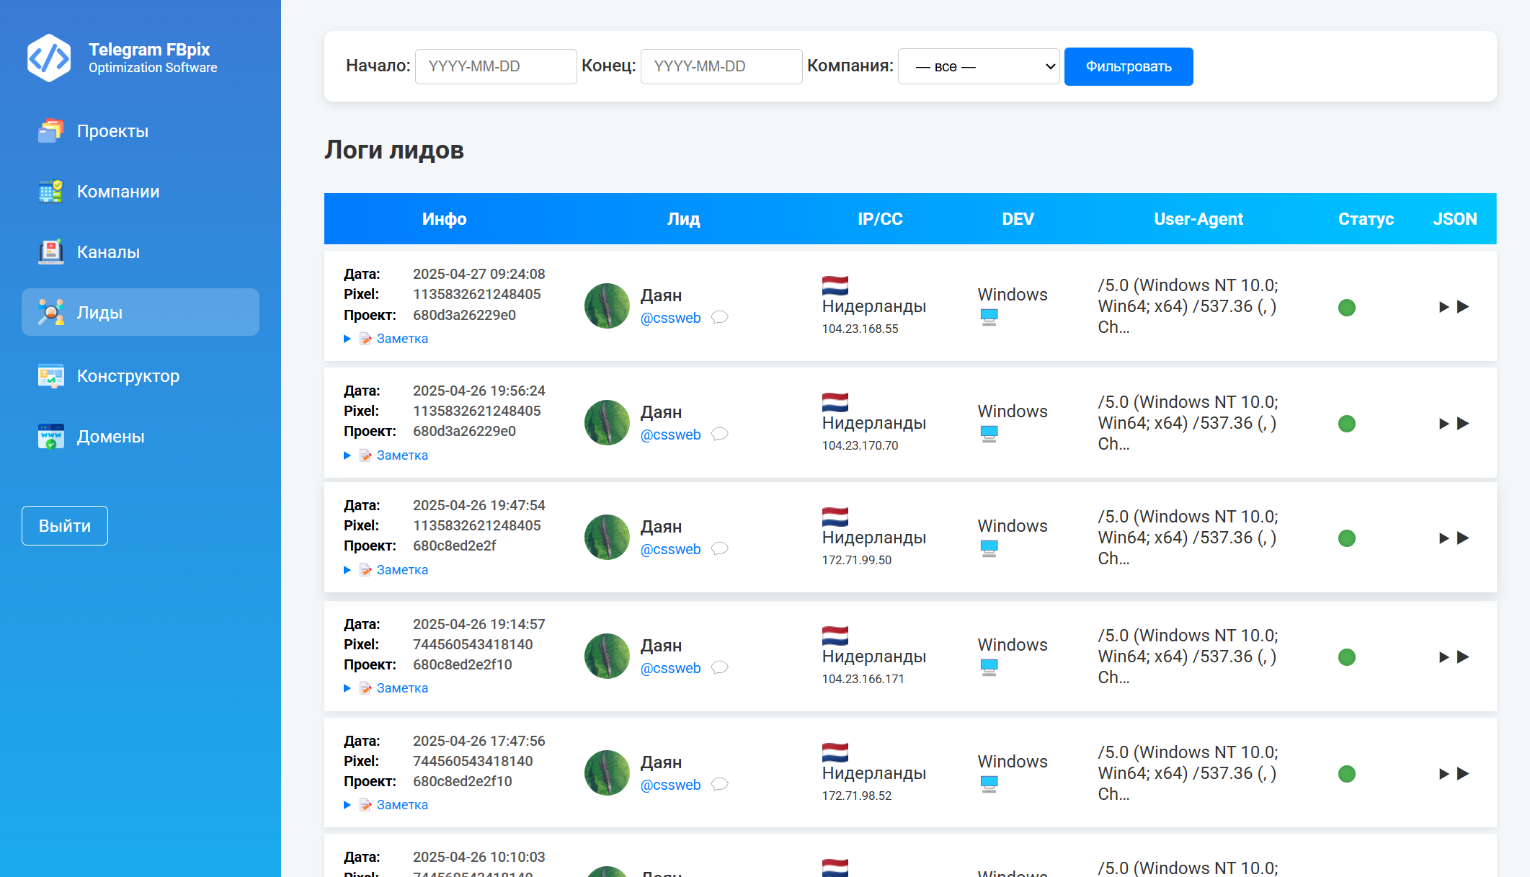Click the project ID 680c8ed2e2f

coord(455,546)
